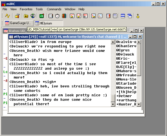Select +earthang in the nick list

(126, 100)
